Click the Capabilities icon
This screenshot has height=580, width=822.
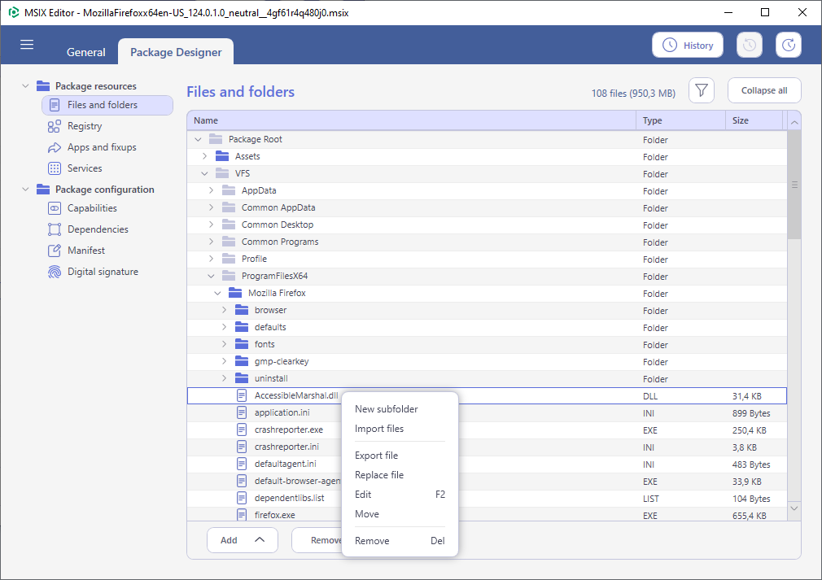coord(54,208)
